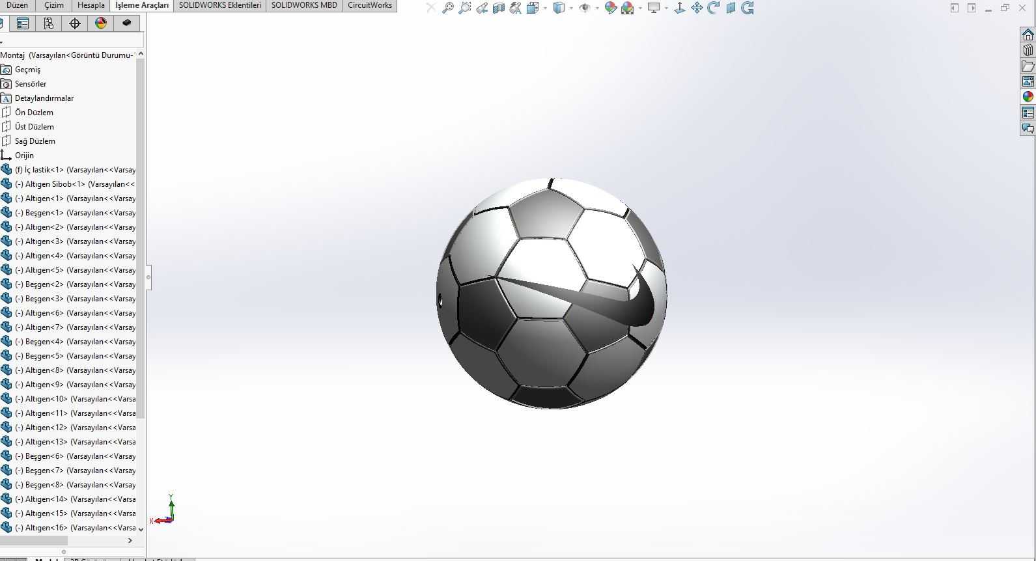Click the Display Style cube icon
The width and height of the screenshot is (1036, 561).
tap(558, 8)
